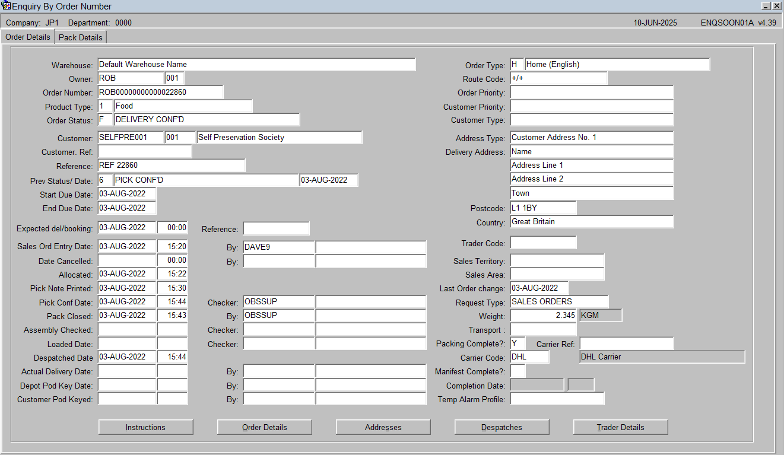This screenshot has height=455, width=784.
Task: Switch to the Pack Details tab
Action: [81, 37]
